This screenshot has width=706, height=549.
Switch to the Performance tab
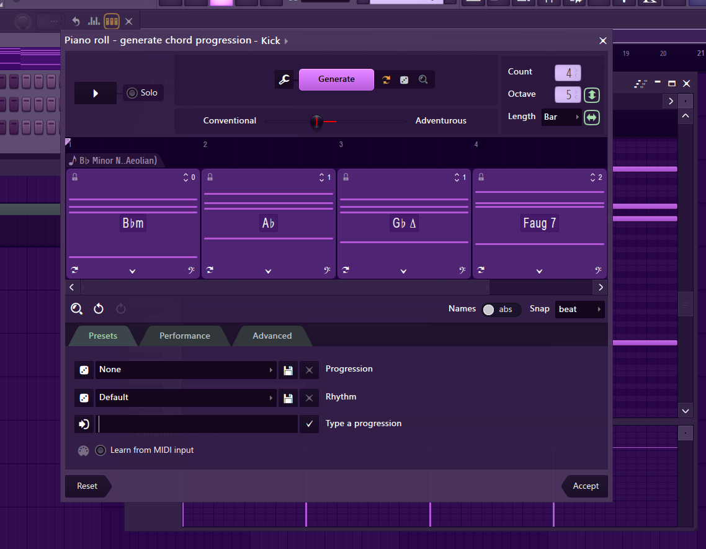tap(185, 336)
